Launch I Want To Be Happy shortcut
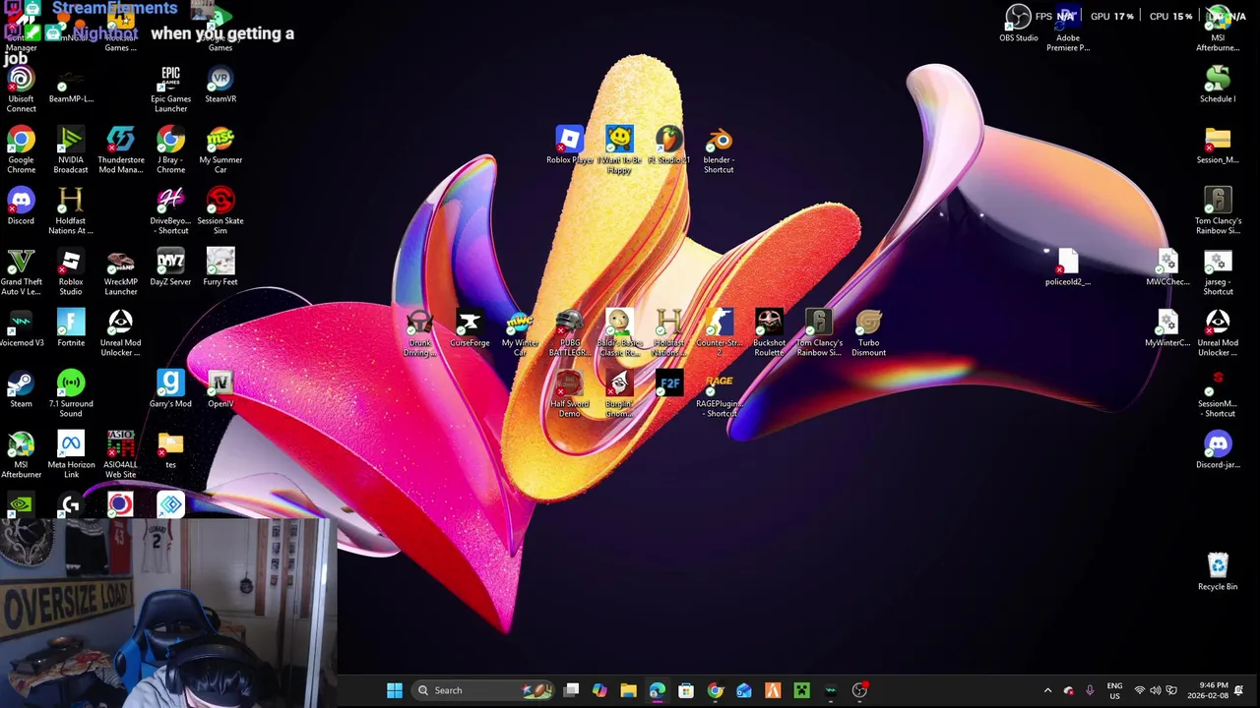The width and height of the screenshot is (1260, 708). pyautogui.click(x=619, y=149)
